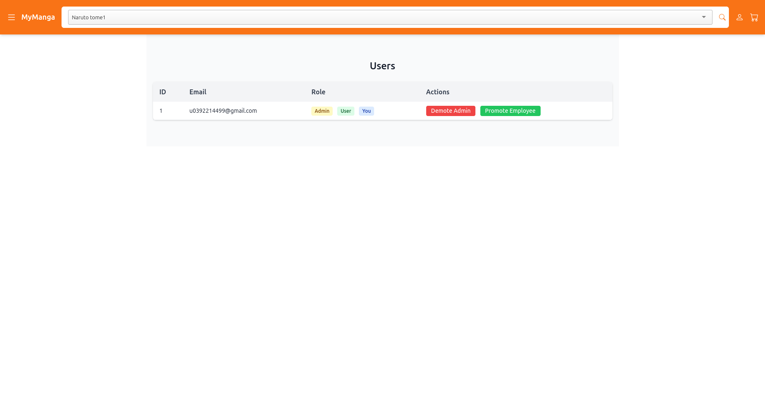Viewport: 765px width, 408px height.
Task: Click the Promote Employee button
Action: [510, 111]
